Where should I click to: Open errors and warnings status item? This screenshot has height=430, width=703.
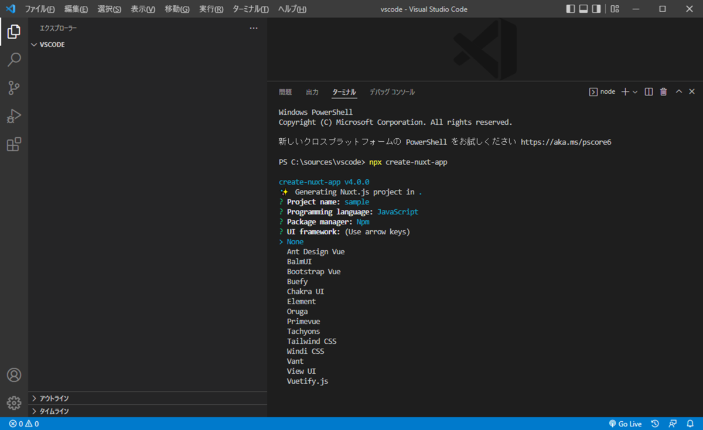[24, 424]
